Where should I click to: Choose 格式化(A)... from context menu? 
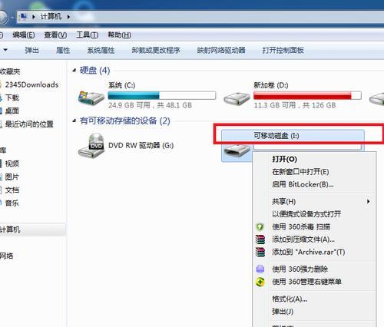tap(290, 299)
